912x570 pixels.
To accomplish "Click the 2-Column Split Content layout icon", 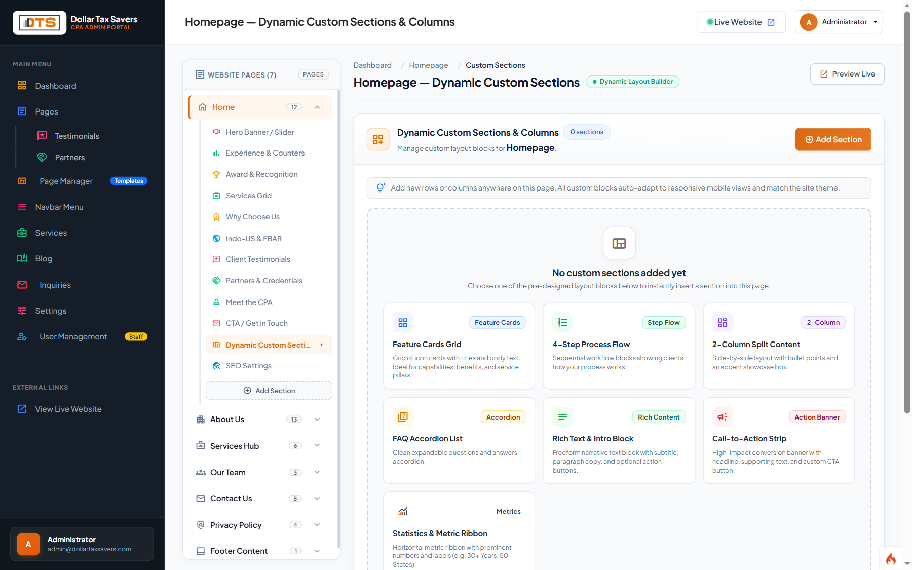I will click(723, 323).
